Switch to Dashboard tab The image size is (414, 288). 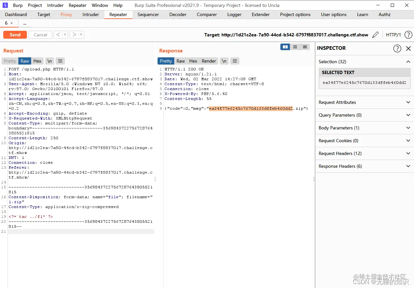pos(16,14)
